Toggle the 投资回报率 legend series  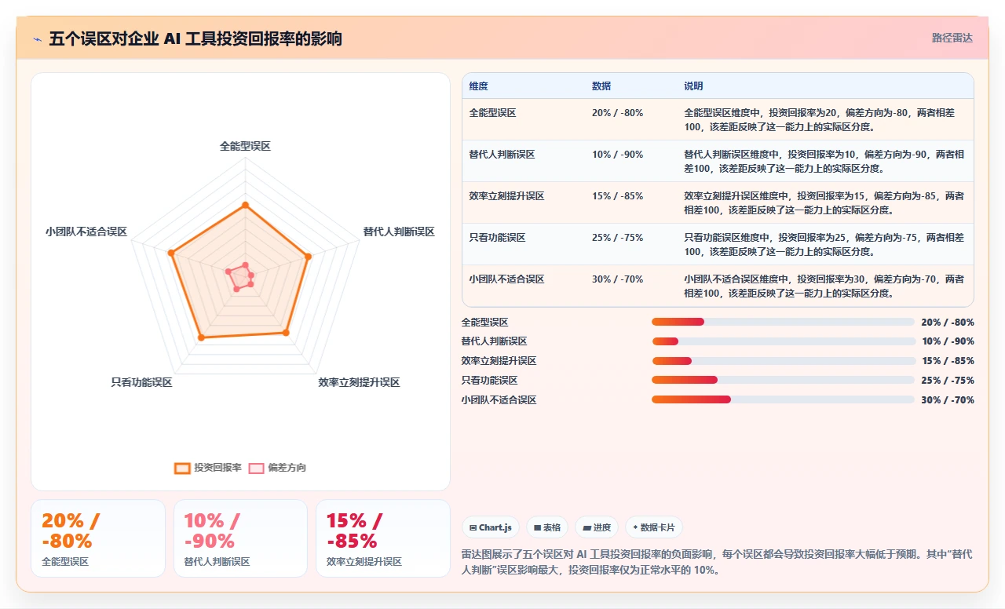(208, 468)
